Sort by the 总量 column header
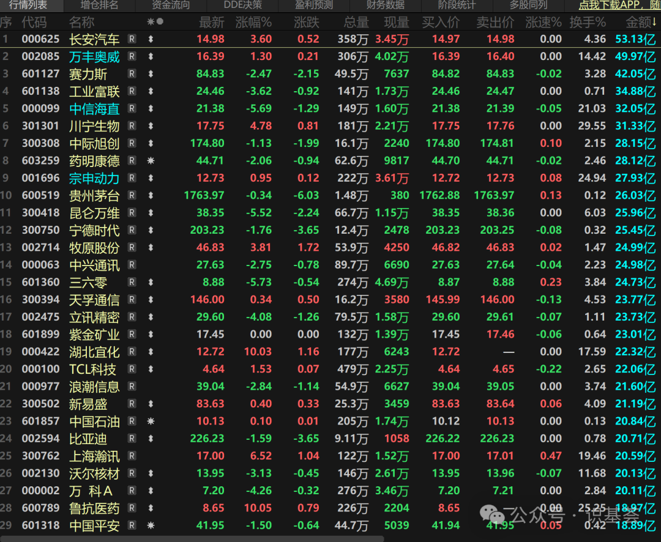The image size is (661, 542). pos(356,22)
